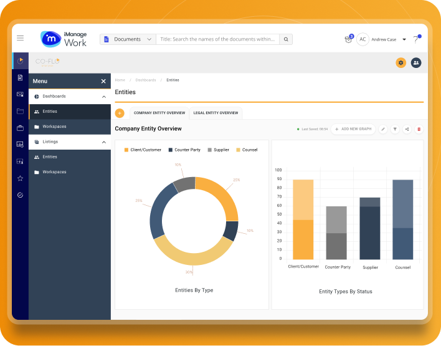Viewport: 441px width, 346px height.
Task: Open the favorites star in left sidebar
Action: 20,178
